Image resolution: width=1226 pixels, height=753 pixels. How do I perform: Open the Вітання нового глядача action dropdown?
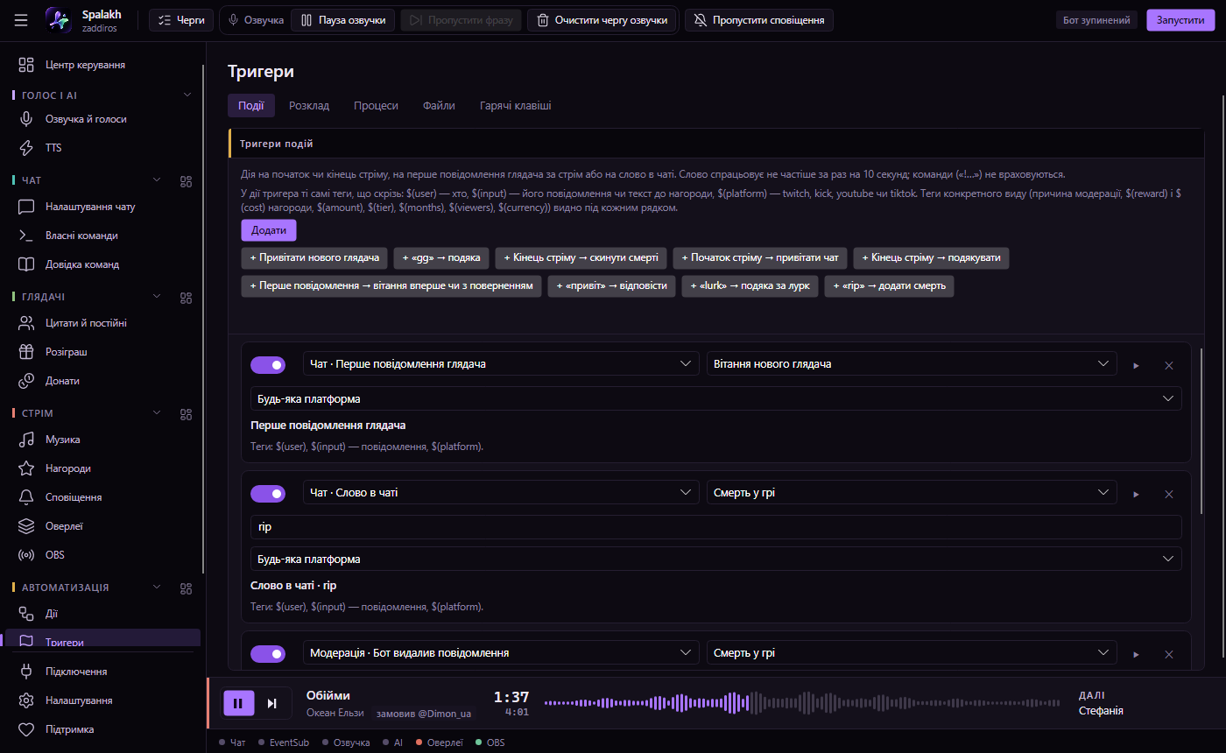point(912,363)
